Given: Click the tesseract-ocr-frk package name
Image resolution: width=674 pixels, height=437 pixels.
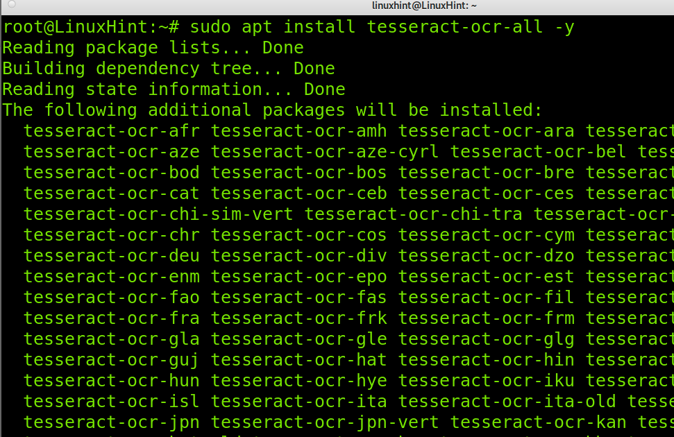Looking at the screenshot, I should [x=298, y=318].
